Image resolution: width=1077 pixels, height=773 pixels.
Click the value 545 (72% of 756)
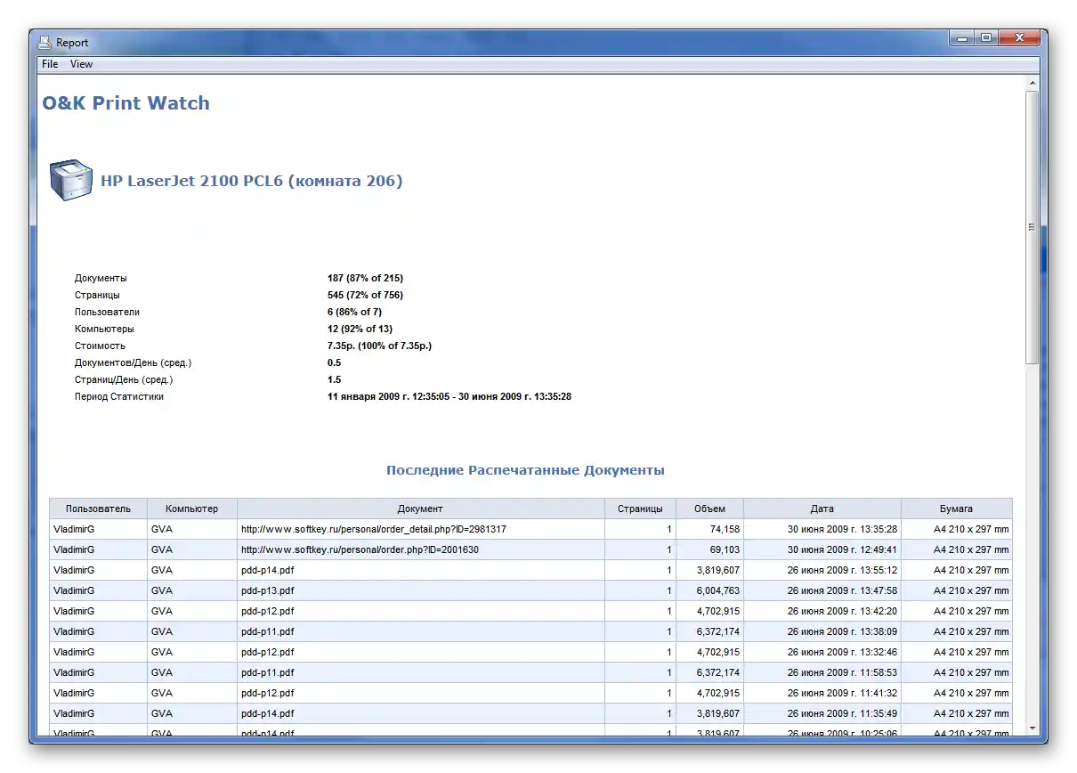point(365,295)
